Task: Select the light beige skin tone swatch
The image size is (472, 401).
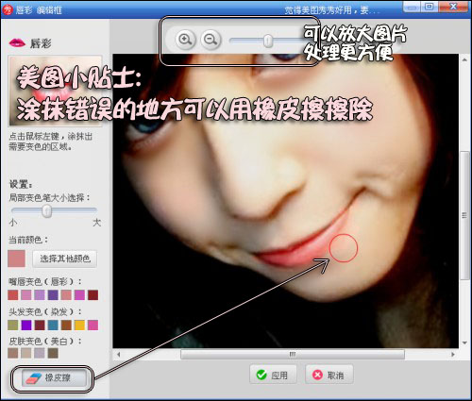Action: (x=26, y=353)
